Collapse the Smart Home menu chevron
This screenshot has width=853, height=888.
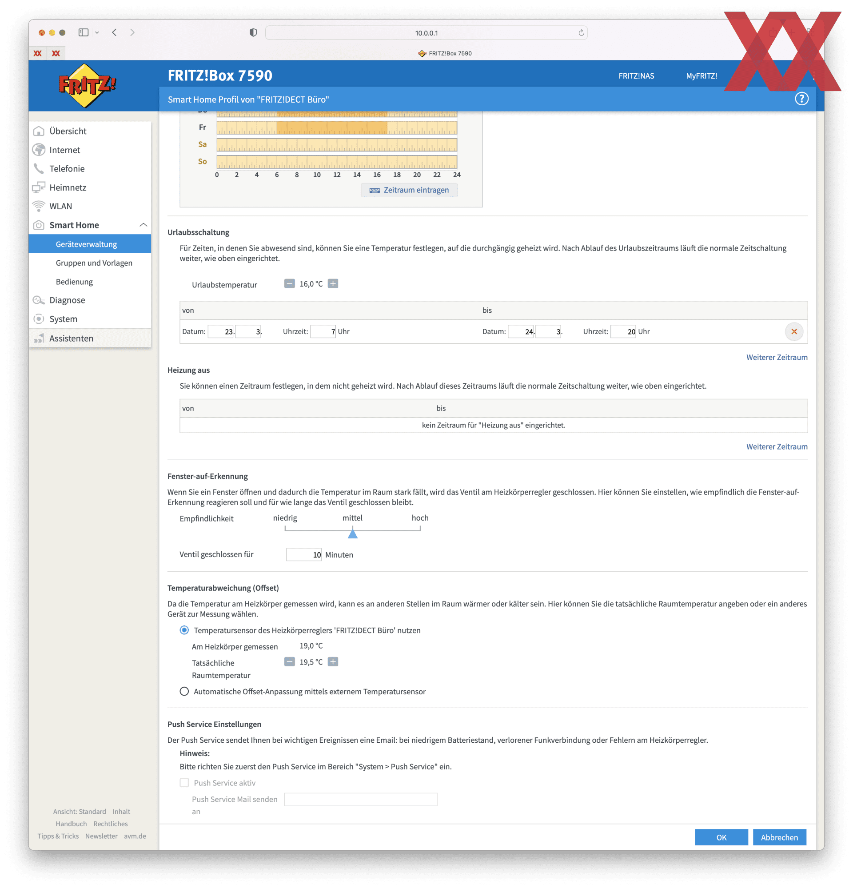(x=143, y=225)
